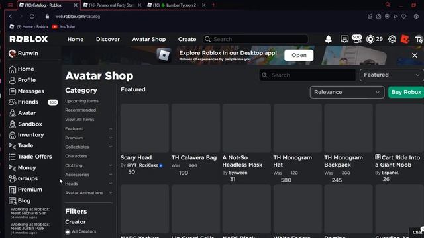Screen dimensions: 424x238
Task: Open the TH Calavera Bag item thumbnail
Action: pos(195,128)
